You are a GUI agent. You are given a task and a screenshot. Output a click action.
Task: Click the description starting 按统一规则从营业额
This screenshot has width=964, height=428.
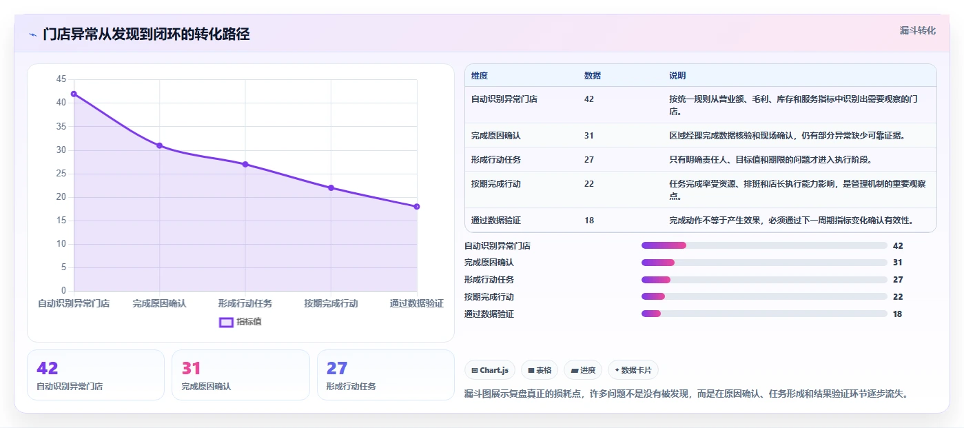(x=793, y=105)
